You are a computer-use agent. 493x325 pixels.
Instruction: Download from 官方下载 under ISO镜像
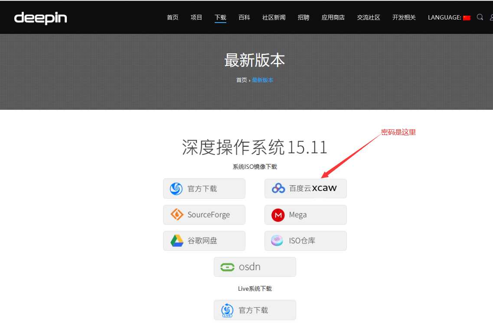(204, 188)
